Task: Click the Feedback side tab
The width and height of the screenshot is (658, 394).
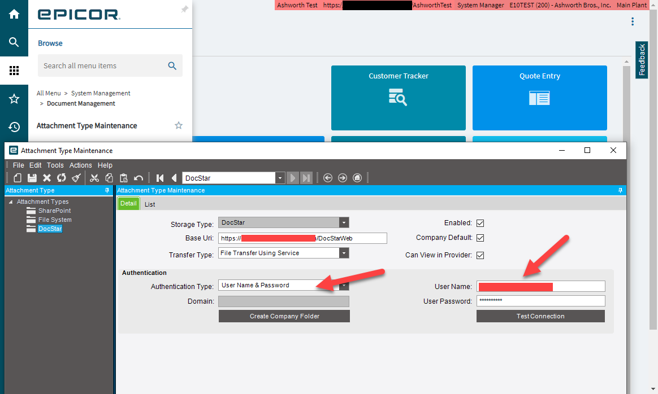Action: click(642, 60)
